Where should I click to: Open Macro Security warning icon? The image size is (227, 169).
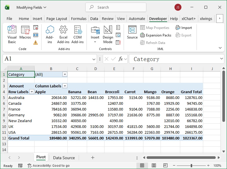click(x=36, y=43)
